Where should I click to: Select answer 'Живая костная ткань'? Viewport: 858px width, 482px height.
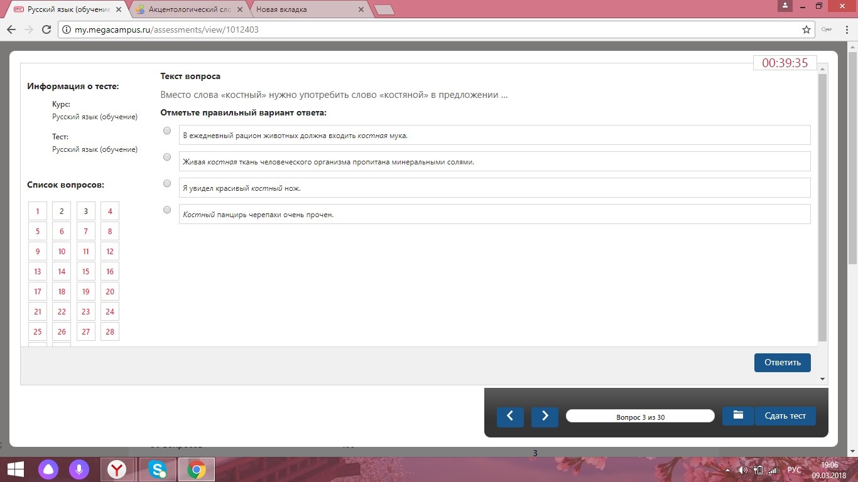(x=167, y=157)
